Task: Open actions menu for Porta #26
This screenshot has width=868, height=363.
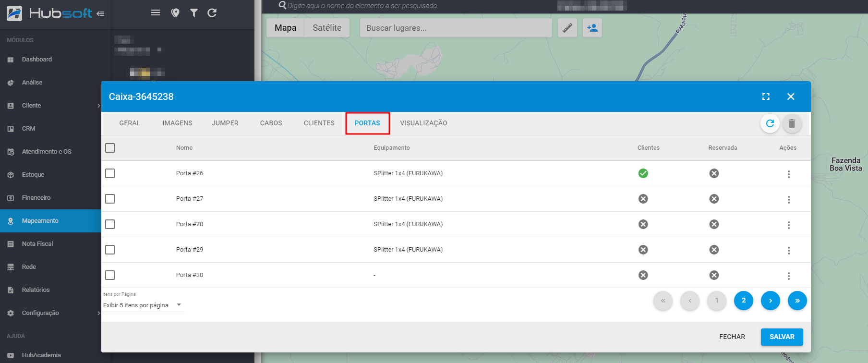Action: [789, 174]
